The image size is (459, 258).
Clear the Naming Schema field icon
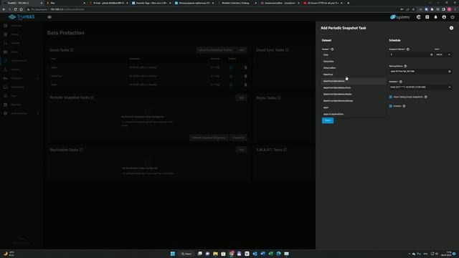pos(450,72)
